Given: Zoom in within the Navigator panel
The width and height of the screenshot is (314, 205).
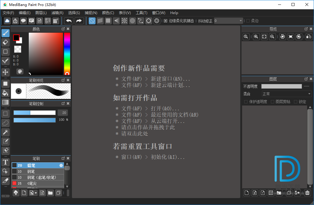Looking at the screenshot, I should [256, 37].
